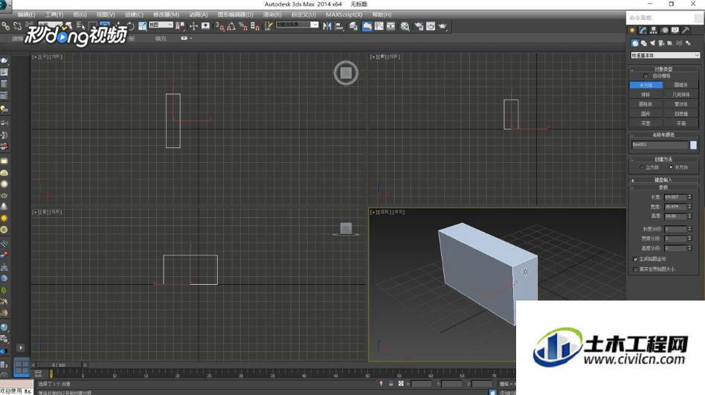The width and height of the screenshot is (705, 395).
Task: Open the Create (C) menu
Action: pyautogui.click(x=134, y=15)
